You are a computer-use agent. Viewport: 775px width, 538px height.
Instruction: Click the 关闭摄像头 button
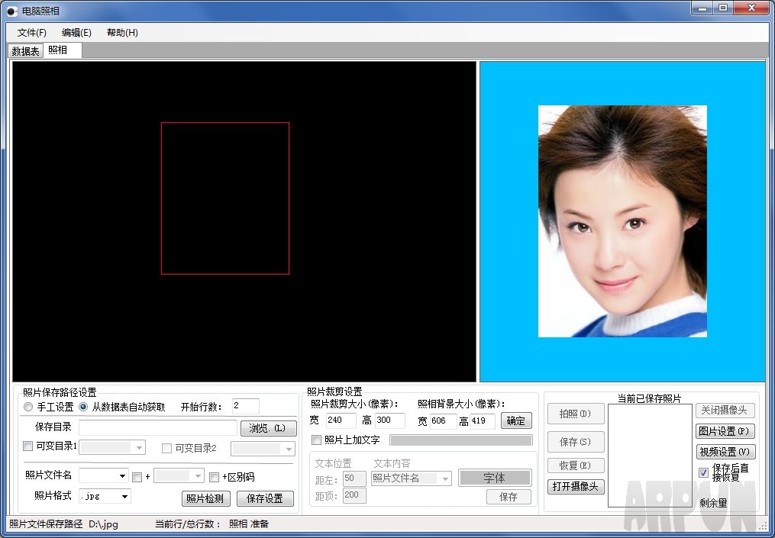pos(725,410)
